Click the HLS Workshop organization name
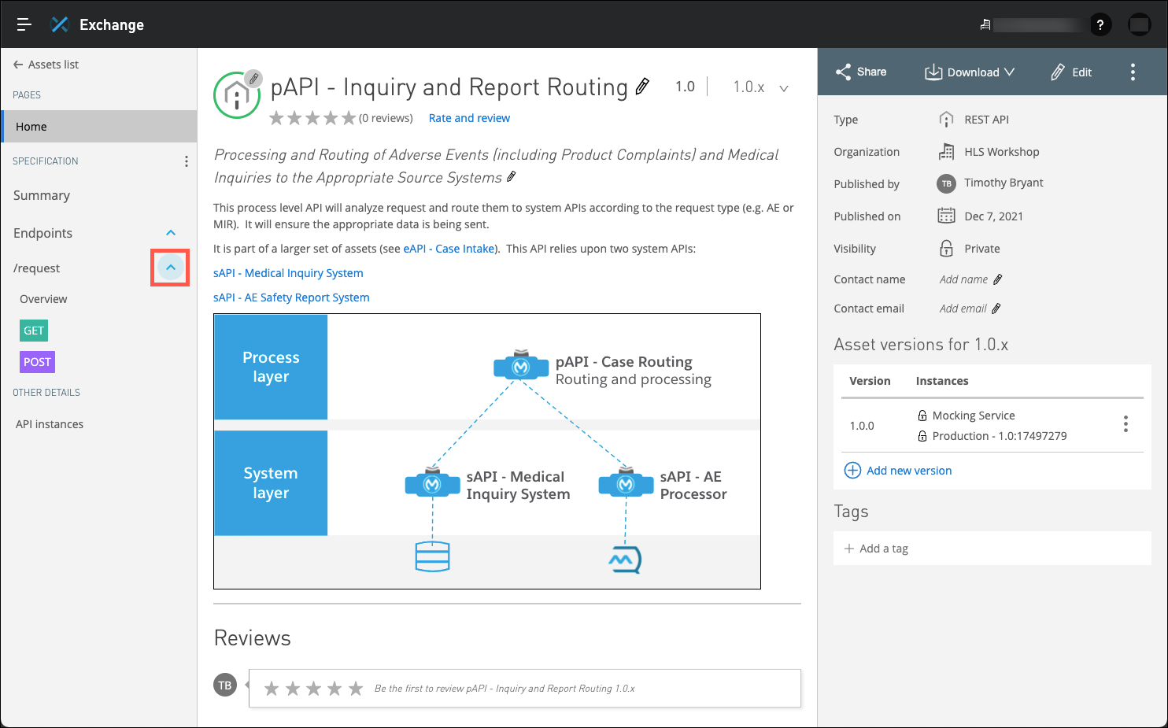Viewport: 1168px width, 728px height. (x=1001, y=152)
